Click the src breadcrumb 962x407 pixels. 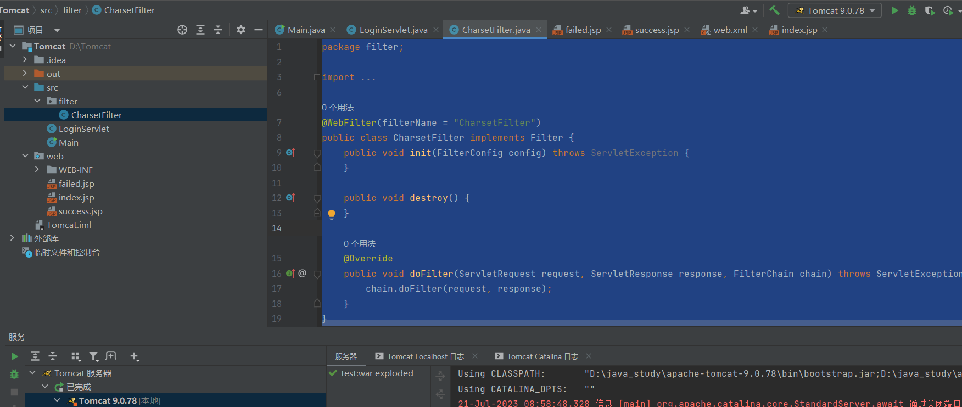click(46, 10)
